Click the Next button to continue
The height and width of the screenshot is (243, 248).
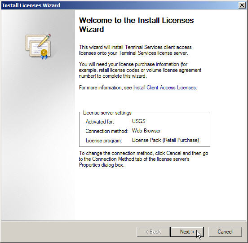[187, 232]
